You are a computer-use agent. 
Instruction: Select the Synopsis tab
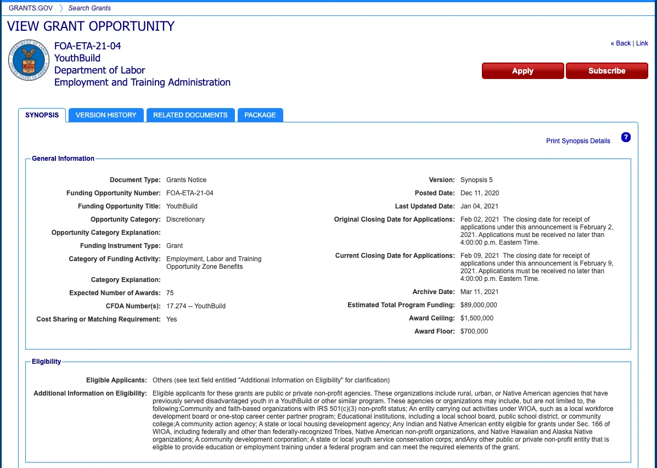(42, 115)
